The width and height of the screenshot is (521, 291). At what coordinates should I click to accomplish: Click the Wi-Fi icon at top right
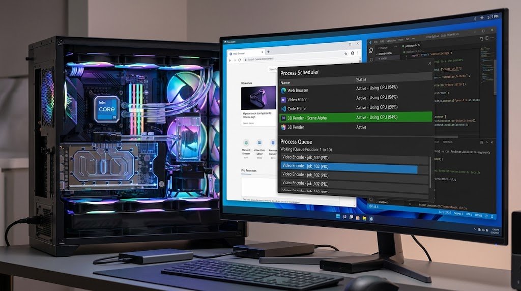(x=481, y=18)
